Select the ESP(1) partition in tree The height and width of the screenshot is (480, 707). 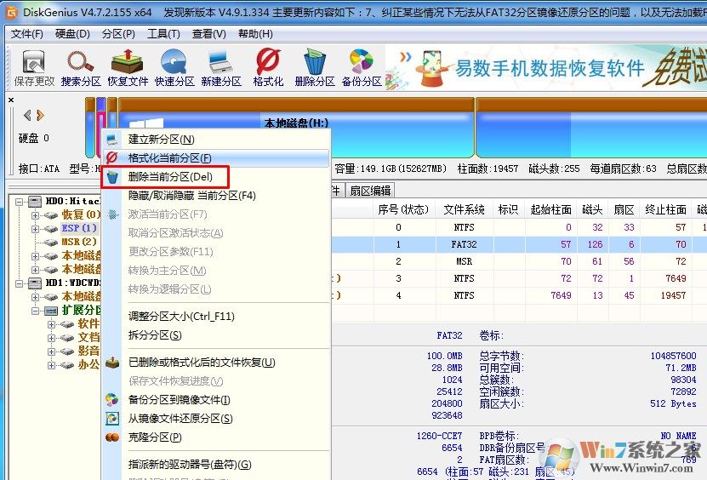[78, 229]
